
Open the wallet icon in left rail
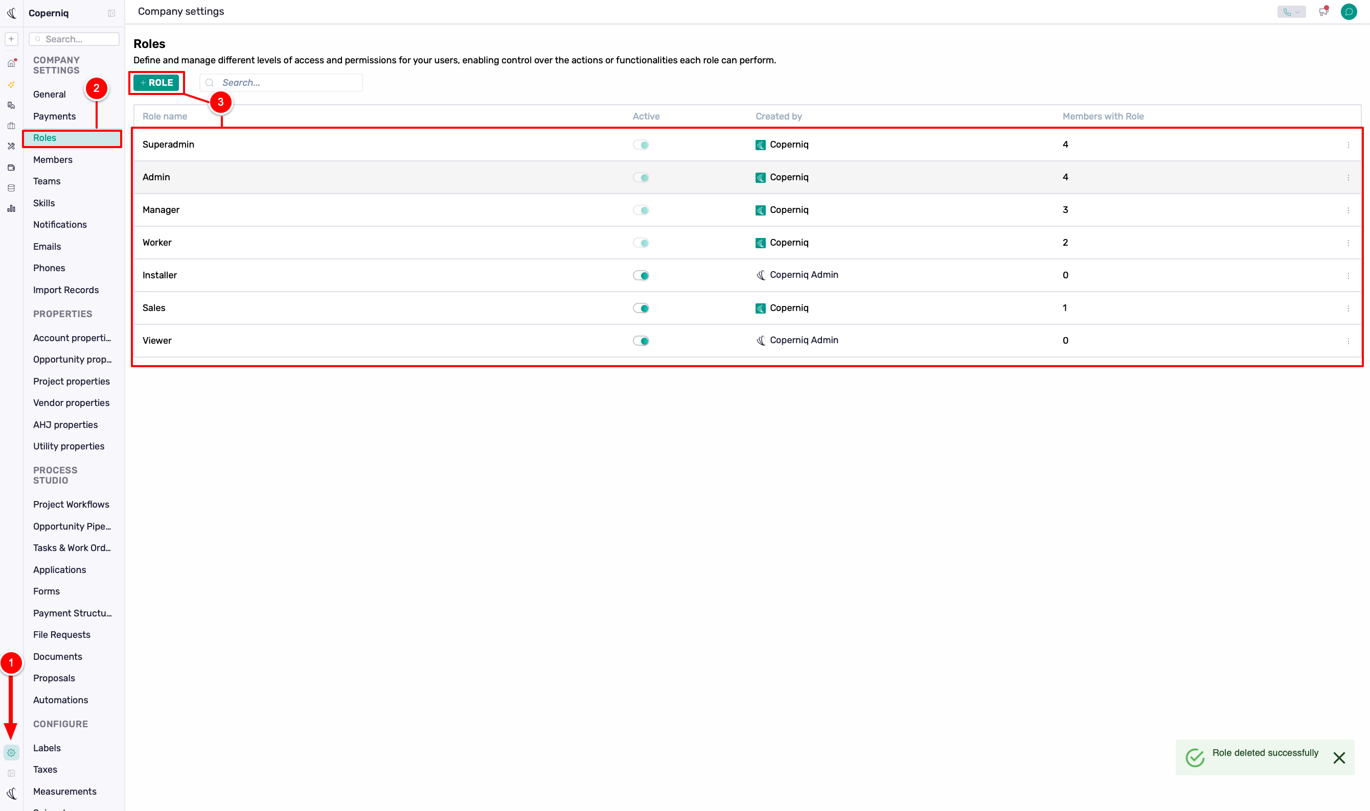click(11, 168)
